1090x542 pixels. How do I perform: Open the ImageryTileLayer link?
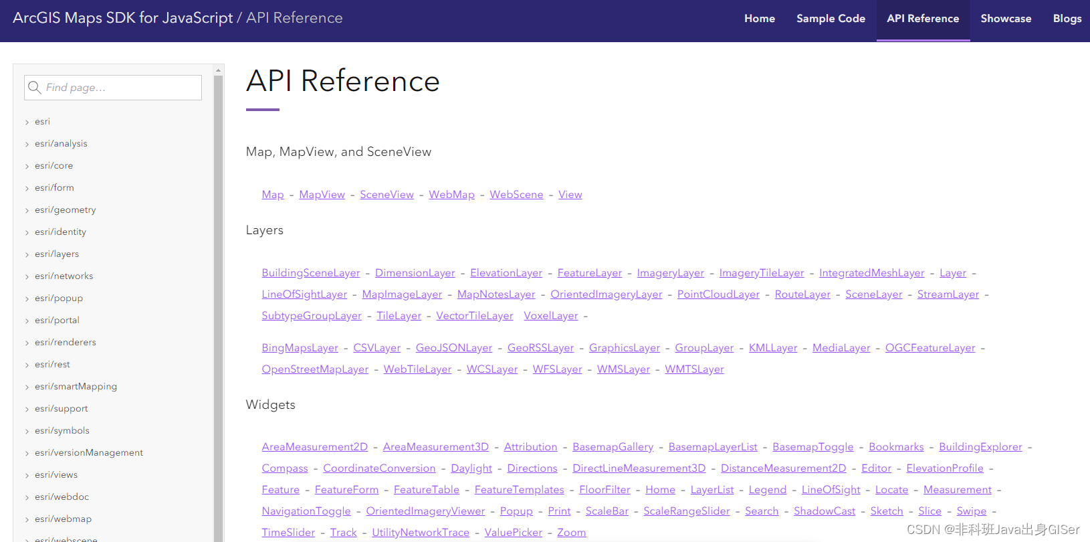tap(762, 273)
